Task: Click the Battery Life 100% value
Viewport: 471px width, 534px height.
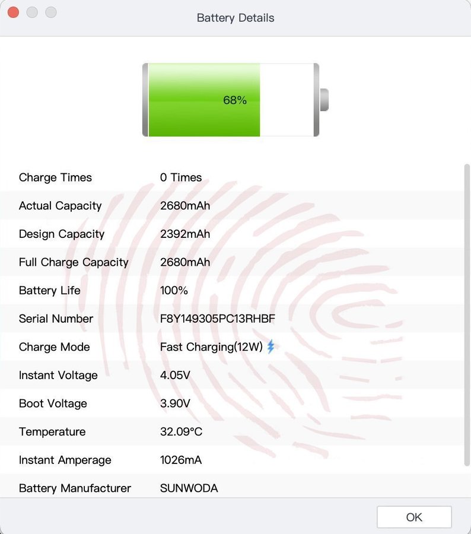Action: (174, 290)
